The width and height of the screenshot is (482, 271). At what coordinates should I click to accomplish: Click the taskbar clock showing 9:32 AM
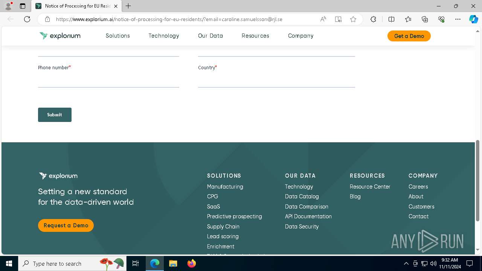450,263
